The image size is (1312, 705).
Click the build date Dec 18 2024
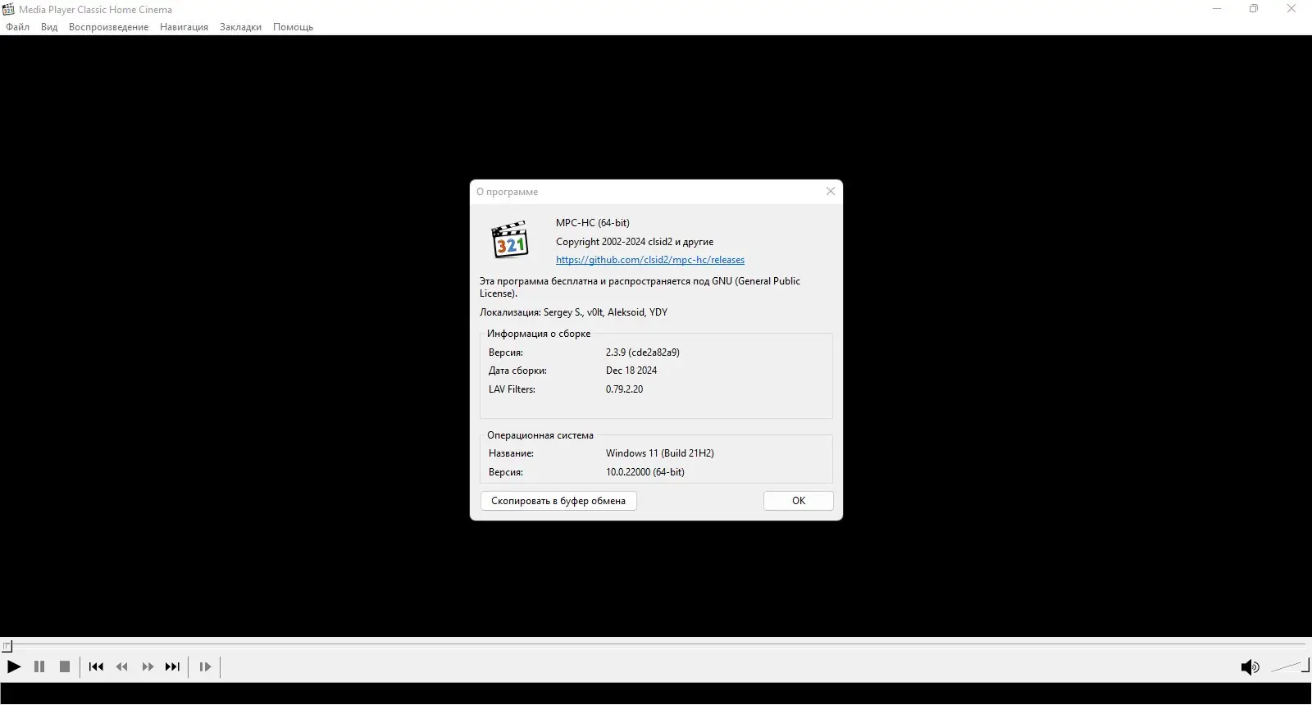(631, 371)
